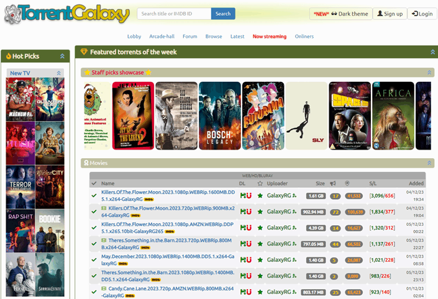Open Killers.Of.The.Flower.Moon AMZN x265 torrent link

coord(167,228)
